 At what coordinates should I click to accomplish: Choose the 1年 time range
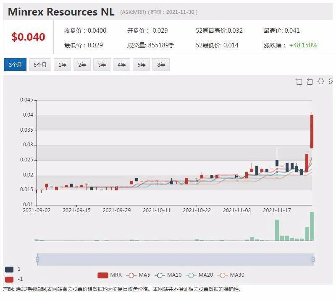pyautogui.click(x=62, y=65)
